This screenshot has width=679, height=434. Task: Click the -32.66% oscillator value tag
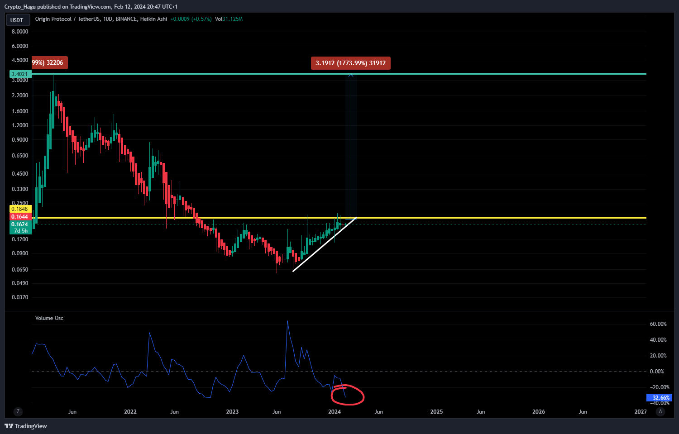click(x=660, y=398)
